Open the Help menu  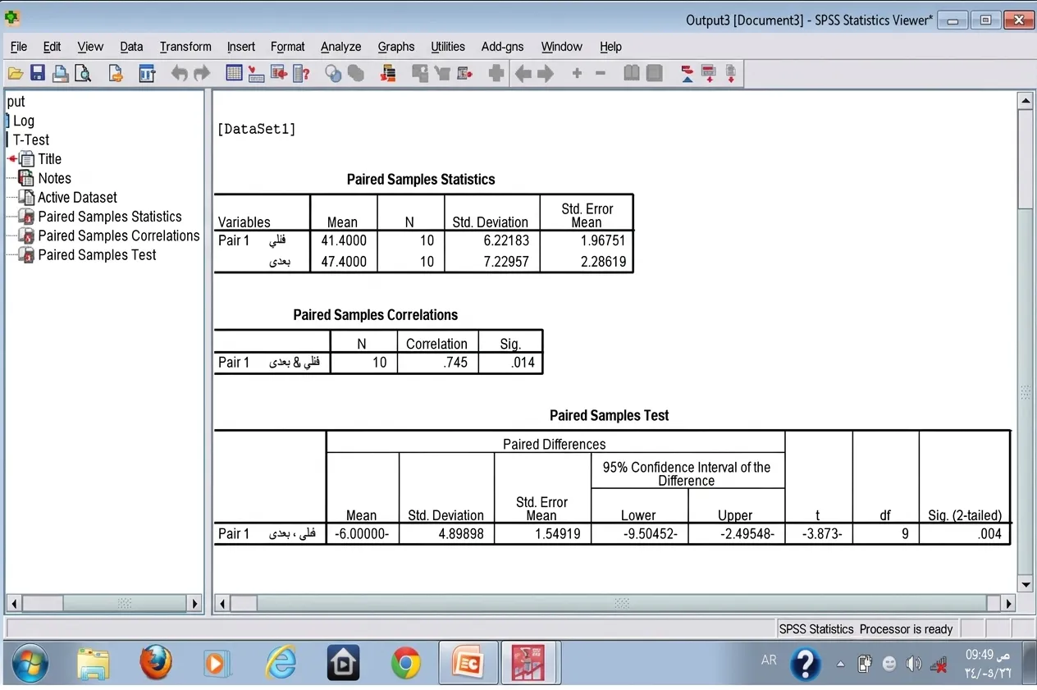610,47
